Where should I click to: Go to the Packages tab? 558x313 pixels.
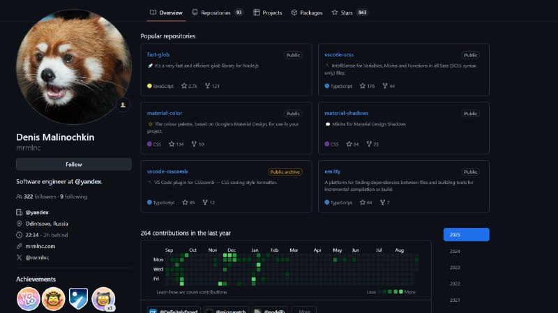click(306, 13)
